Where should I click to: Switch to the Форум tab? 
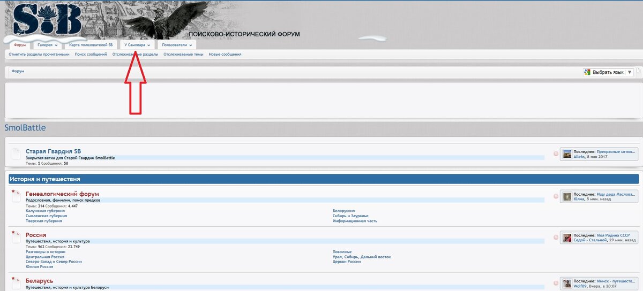(20, 45)
